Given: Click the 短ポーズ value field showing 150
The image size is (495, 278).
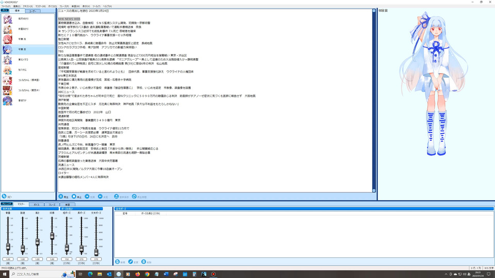Looking at the screenshot, I should 67,259.
